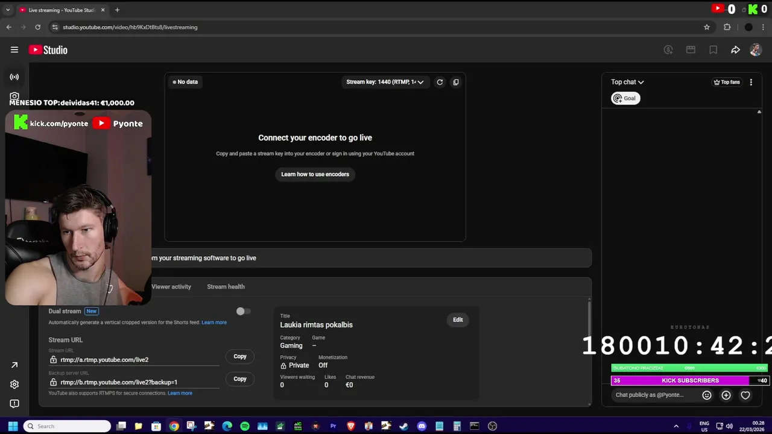Viewport: 772px width, 434px height.
Task: Click the chat input field
Action: click(x=654, y=395)
